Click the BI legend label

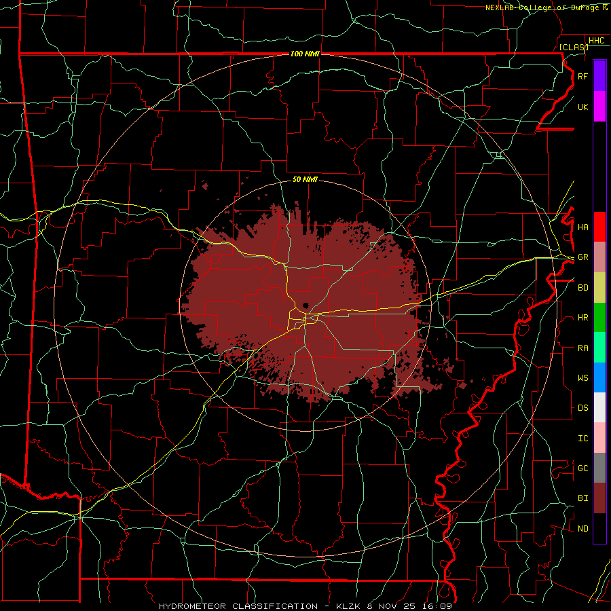582,498
